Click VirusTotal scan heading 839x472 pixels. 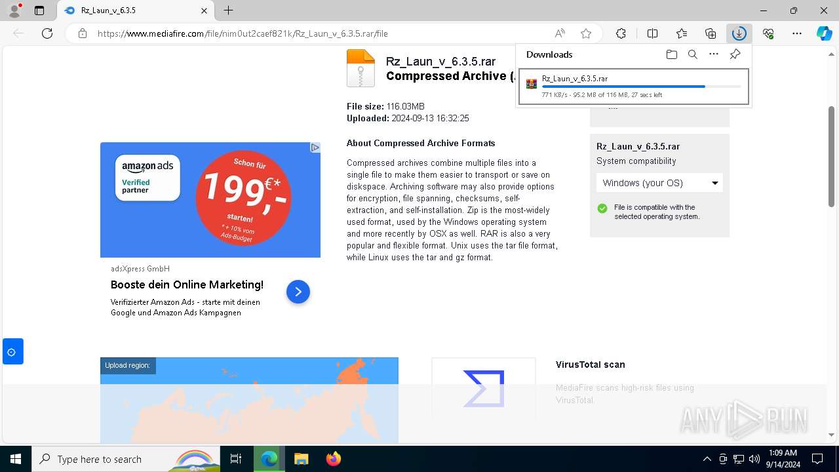[591, 364]
